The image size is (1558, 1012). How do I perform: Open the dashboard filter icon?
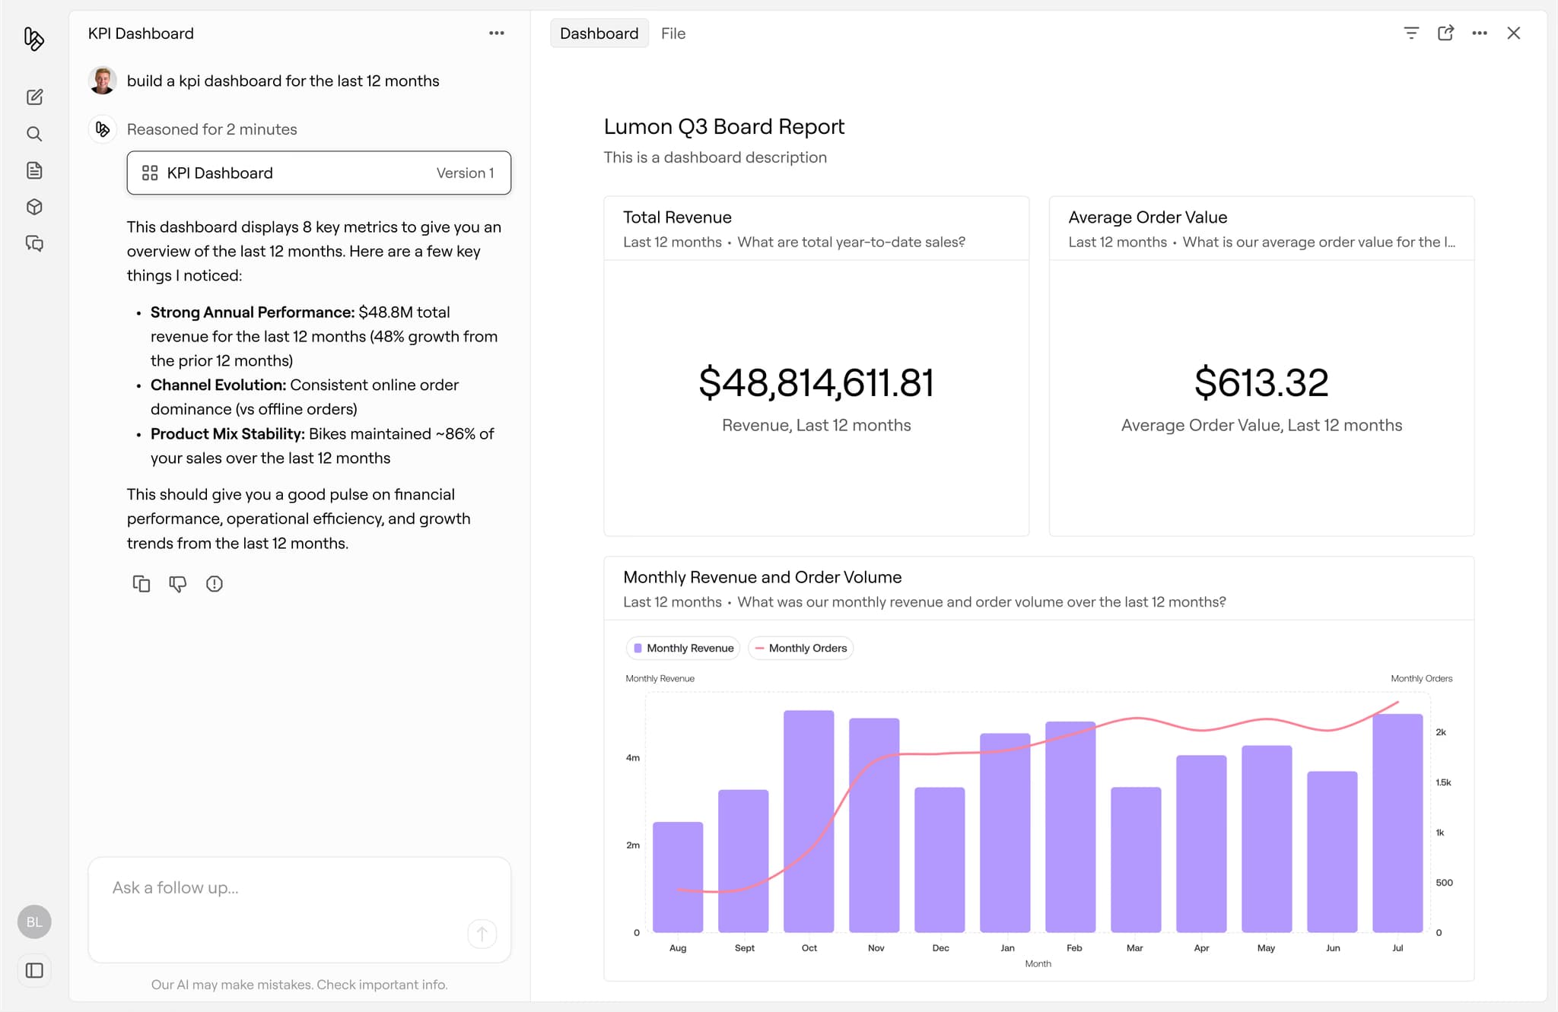click(1411, 33)
